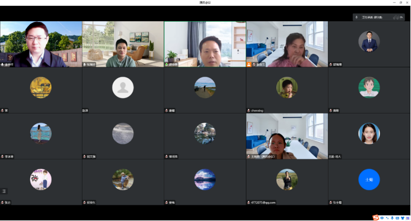The width and height of the screenshot is (411, 221).
Task: Click muted mic icon beside 4772075@qq.com
Action: [x=248, y=203]
